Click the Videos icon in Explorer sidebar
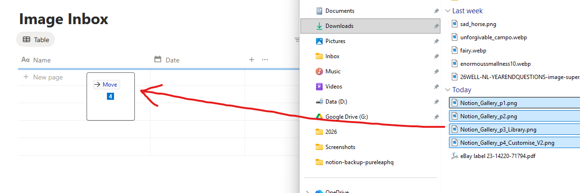 (x=319, y=87)
